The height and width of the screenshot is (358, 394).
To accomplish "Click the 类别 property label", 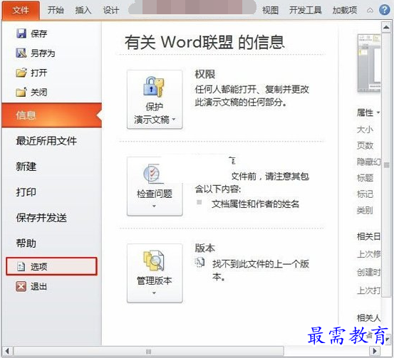I will 365,210.
